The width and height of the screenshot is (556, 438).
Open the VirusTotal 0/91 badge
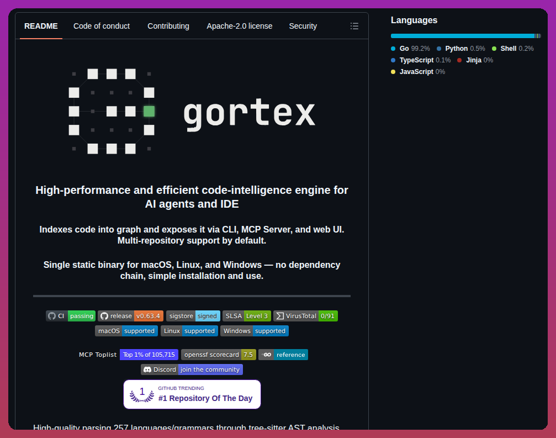coord(305,316)
